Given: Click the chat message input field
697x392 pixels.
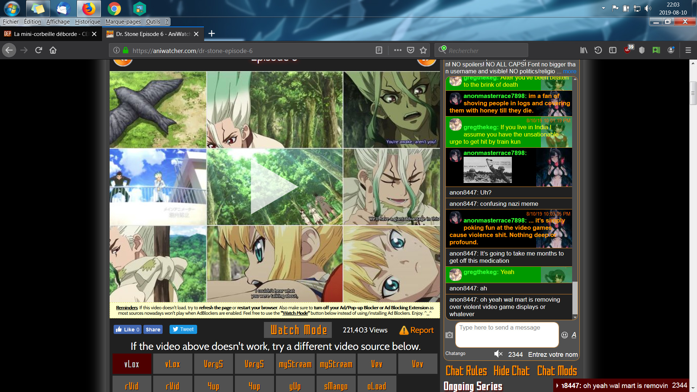Looking at the screenshot, I should [x=507, y=335].
